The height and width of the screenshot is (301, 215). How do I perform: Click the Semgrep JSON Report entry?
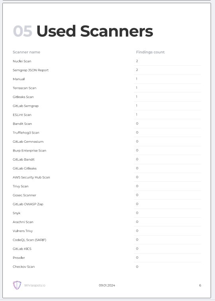coord(31,70)
